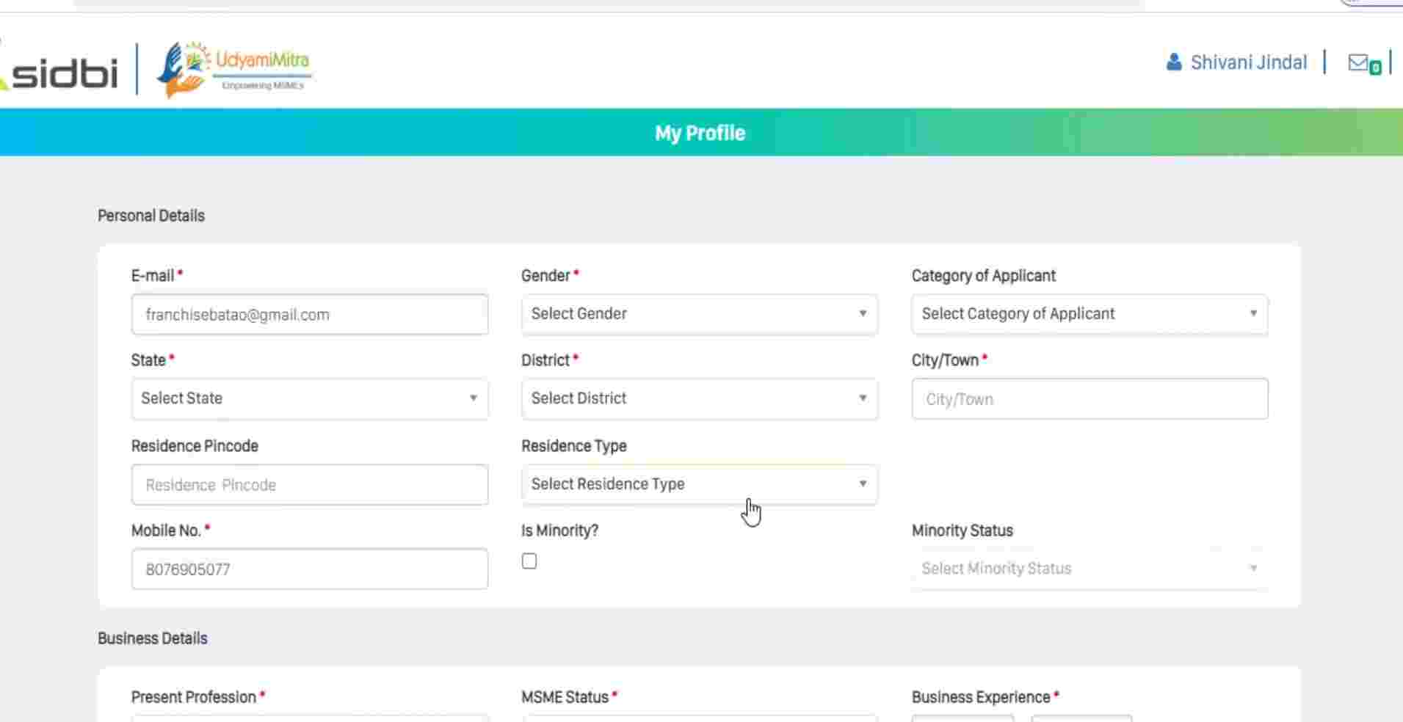Click the green message count badge
Viewport: 1403px width, 722px height.
click(x=1375, y=68)
